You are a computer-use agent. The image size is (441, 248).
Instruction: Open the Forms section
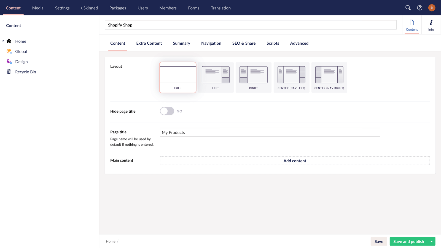[194, 8]
